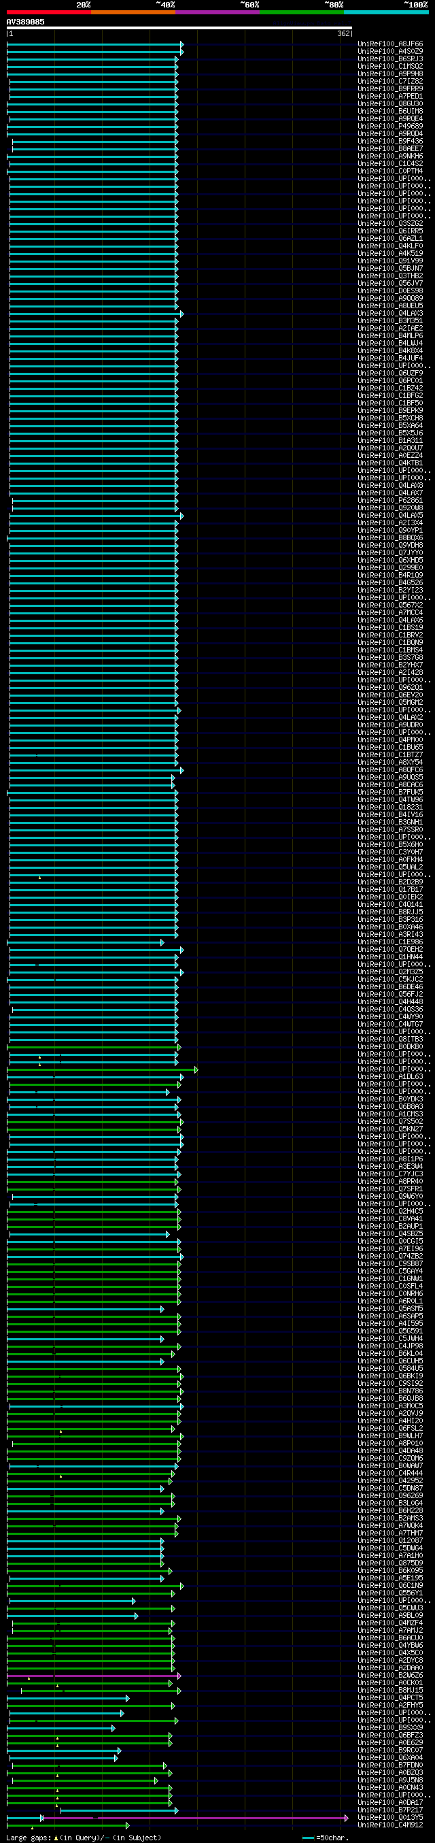Image resolution: width=435 pixels, height=1843 pixels.
Task: Click the green 80% identity legend segment
Action: point(301,12)
